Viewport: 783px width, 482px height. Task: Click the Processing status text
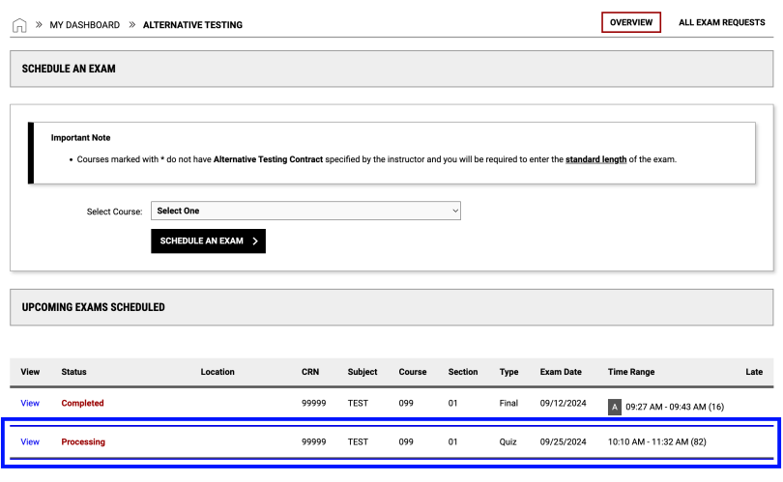click(83, 442)
